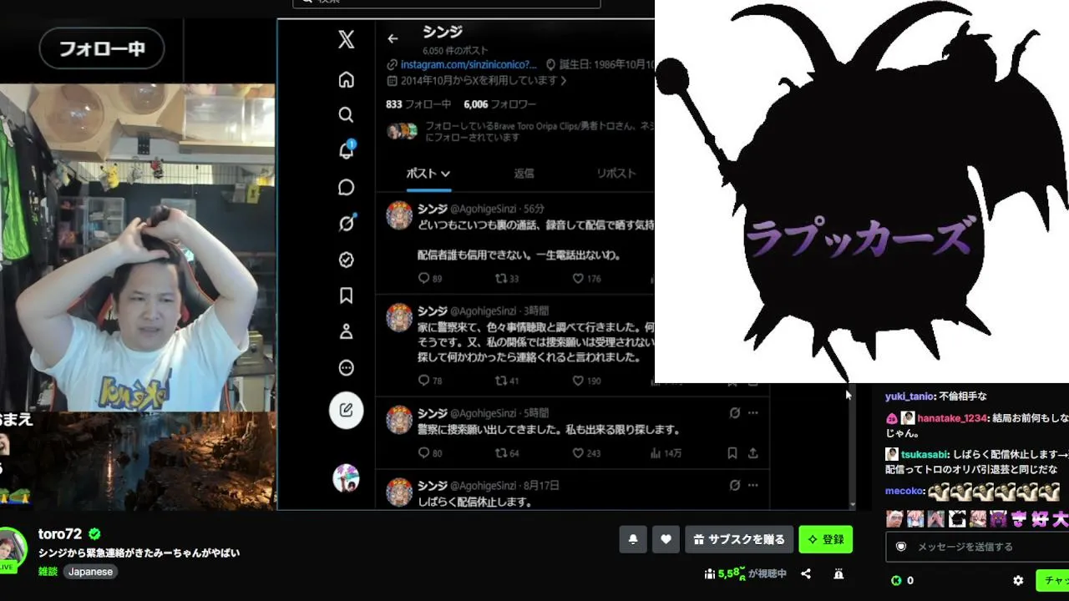The image size is (1069, 601).
Task: Open yuki_tanio username in chat
Action: 909,396
